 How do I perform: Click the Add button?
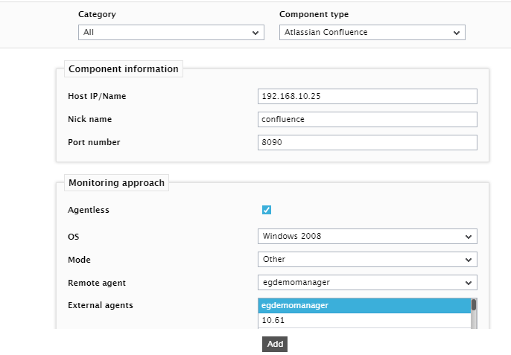pyautogui.click(x=275, y=345)
